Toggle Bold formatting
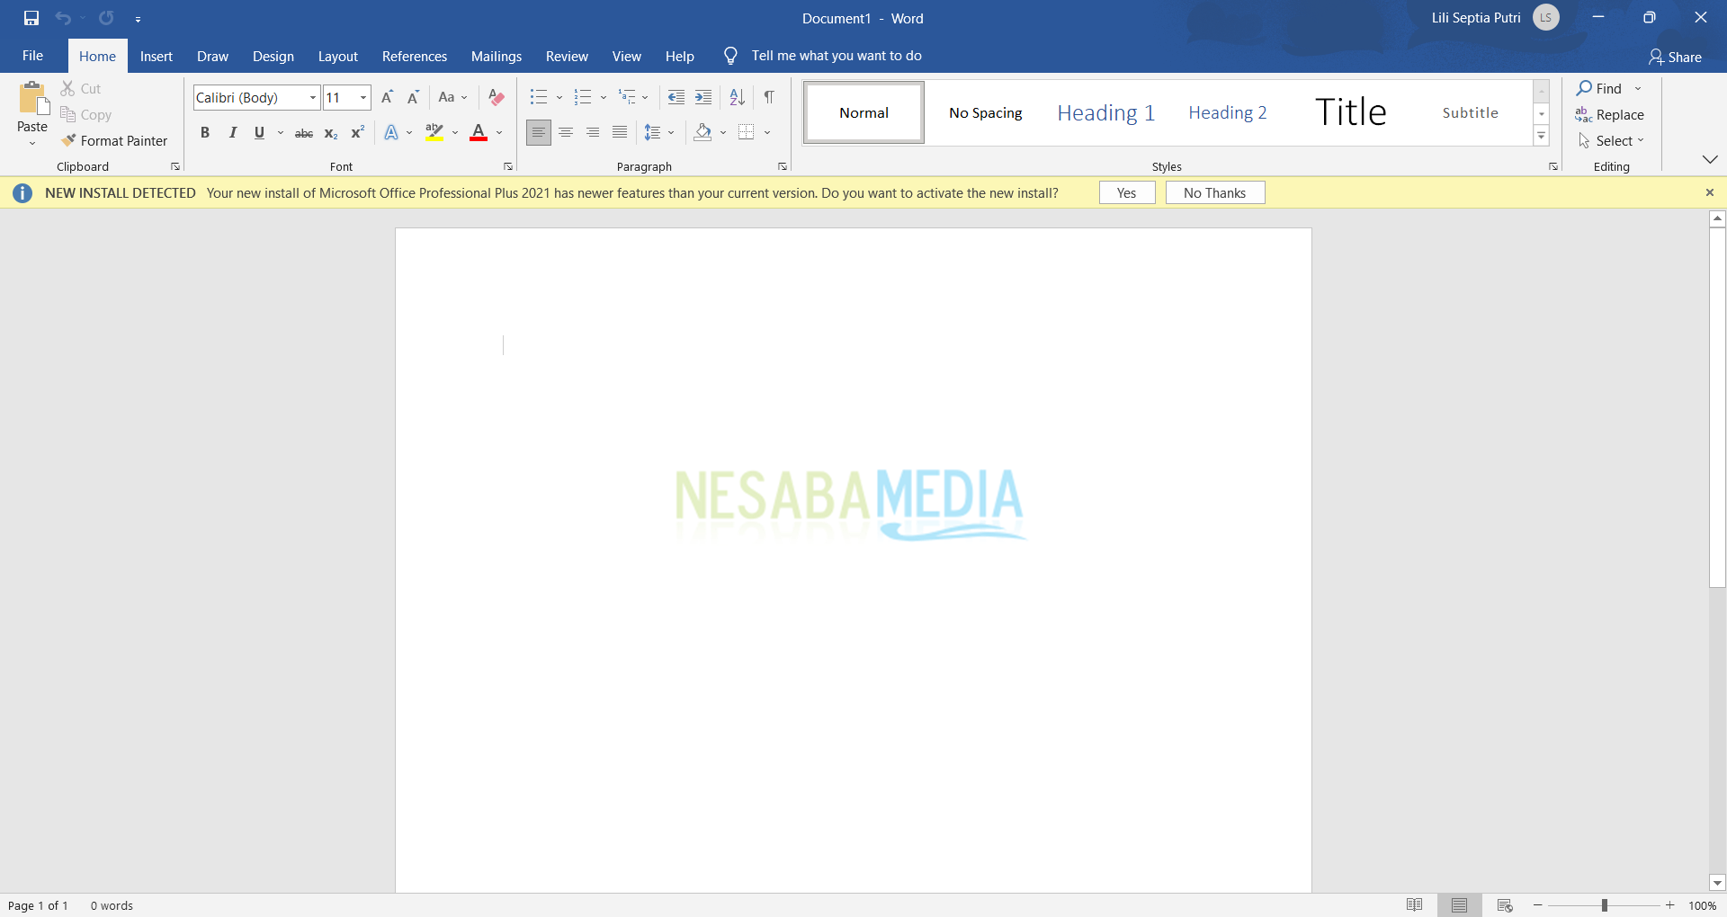The image size is (1727, 917). click(205, 133)
